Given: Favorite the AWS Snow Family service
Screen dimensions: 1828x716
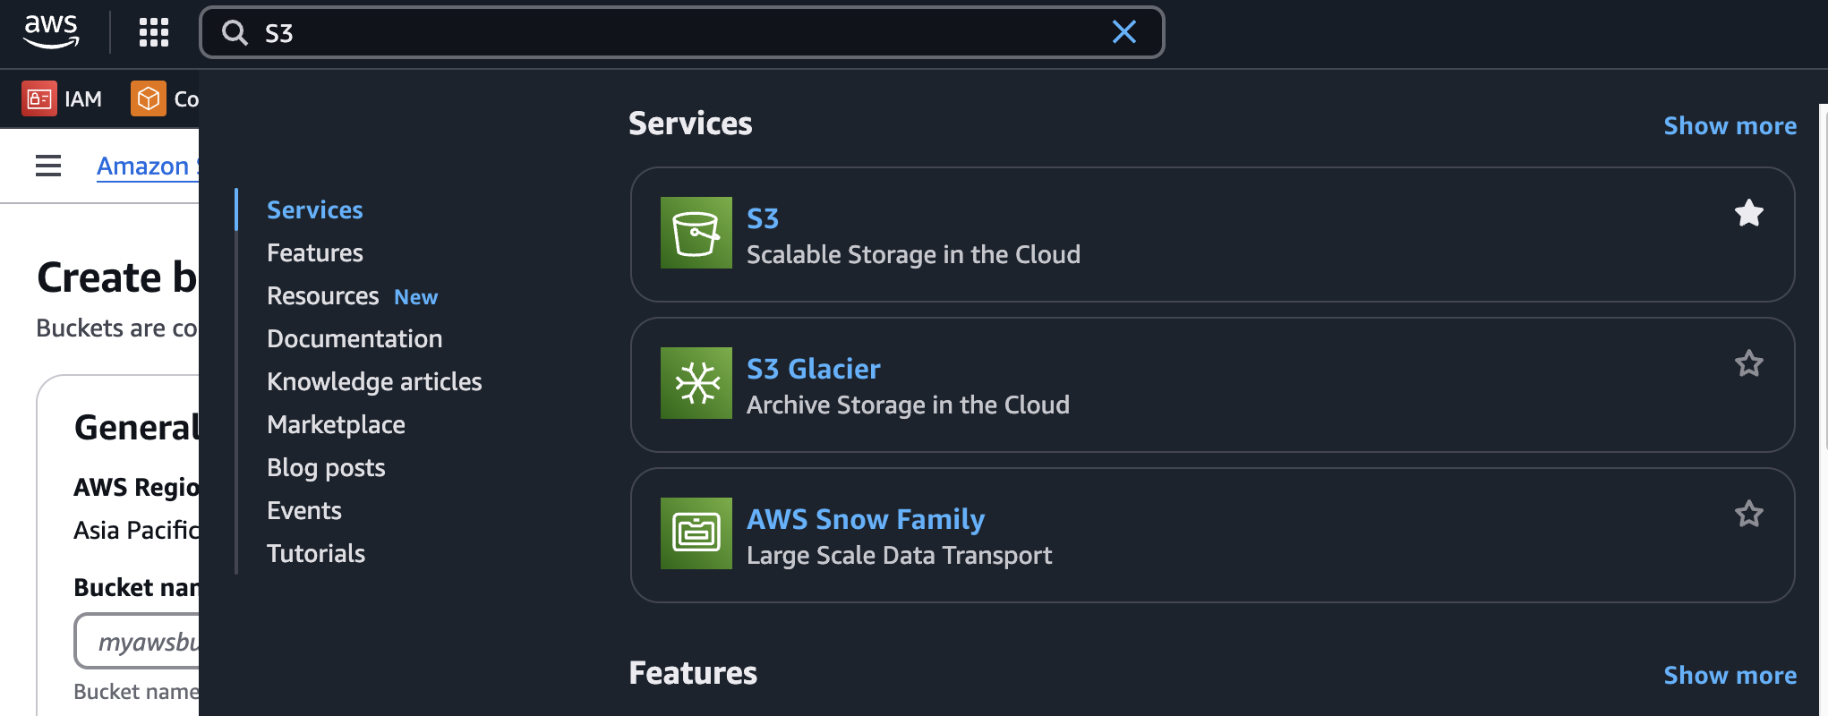Looking at the screenshot, I should [1748, 514].
